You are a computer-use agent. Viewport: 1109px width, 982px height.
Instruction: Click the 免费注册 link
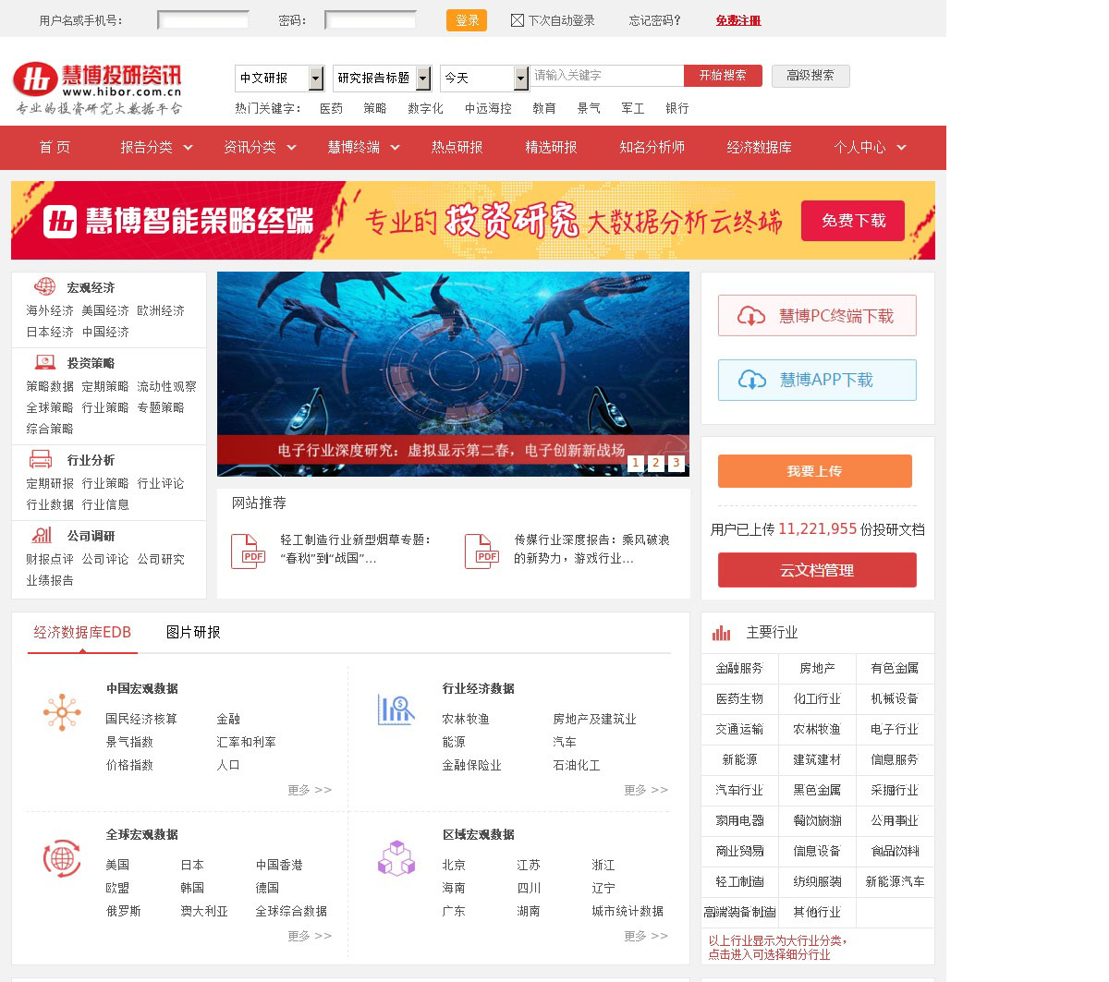tap(737, 20)
